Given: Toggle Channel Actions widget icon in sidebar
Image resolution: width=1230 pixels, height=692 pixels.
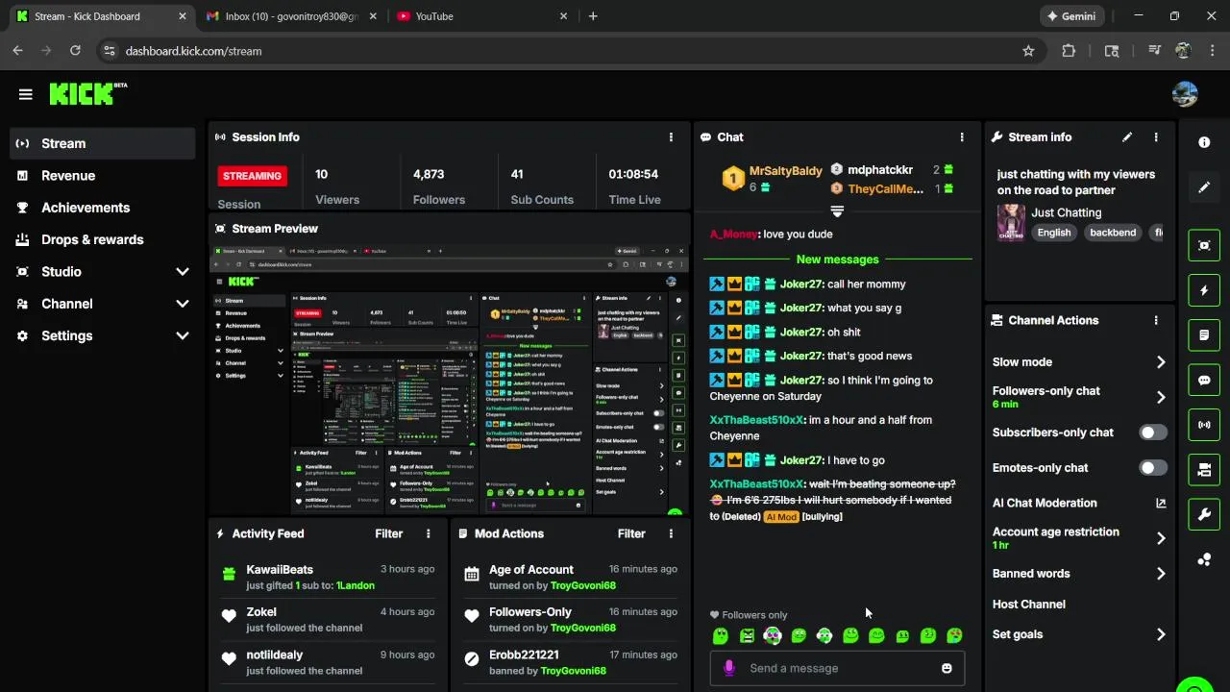Looking at the screenshot, I should coord(1204,470).
